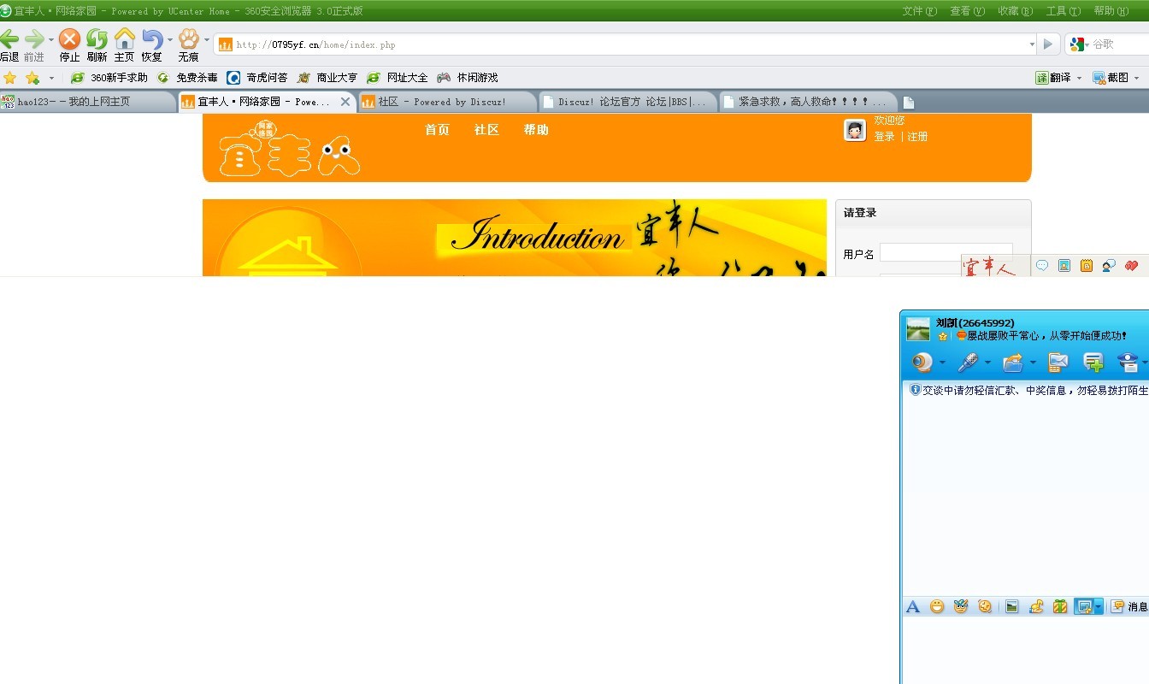Close the 宜丰人·网络家园 tab
The height and width of the screenshot is (684, 1149).
345,102
